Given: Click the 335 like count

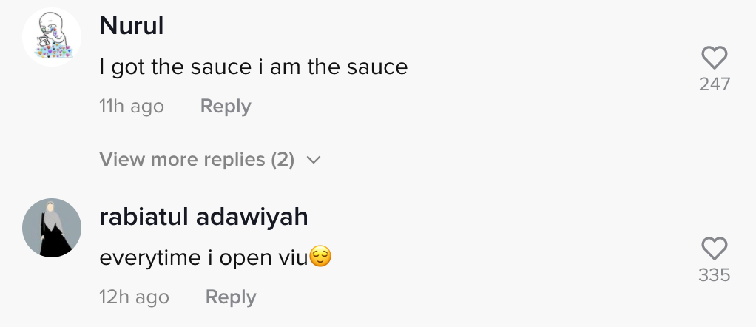Looking at the screenshot, I should pyautogui.click(x=714, y=275).
